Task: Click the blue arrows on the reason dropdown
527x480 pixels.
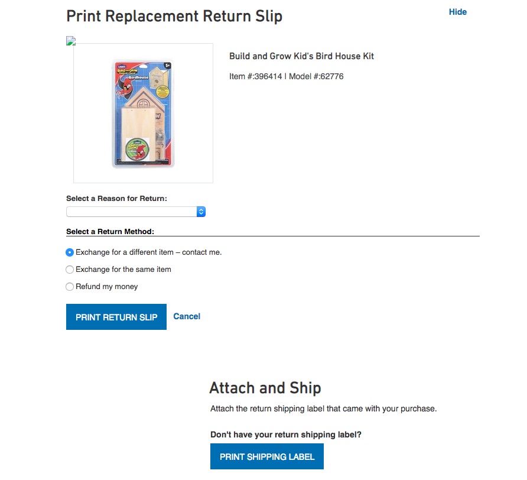Action: [201, 212]
